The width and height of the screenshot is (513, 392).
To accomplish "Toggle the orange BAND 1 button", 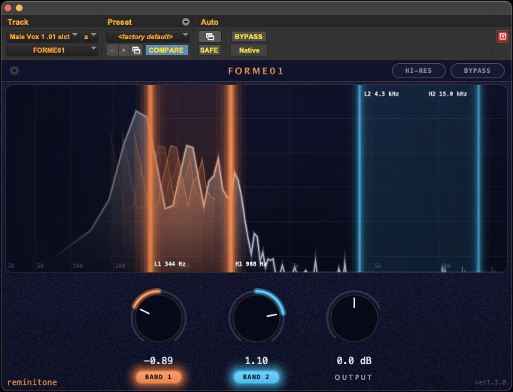I will coord(159,377).
